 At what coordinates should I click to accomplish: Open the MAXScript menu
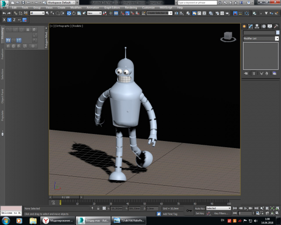click(x=166, y=7)
